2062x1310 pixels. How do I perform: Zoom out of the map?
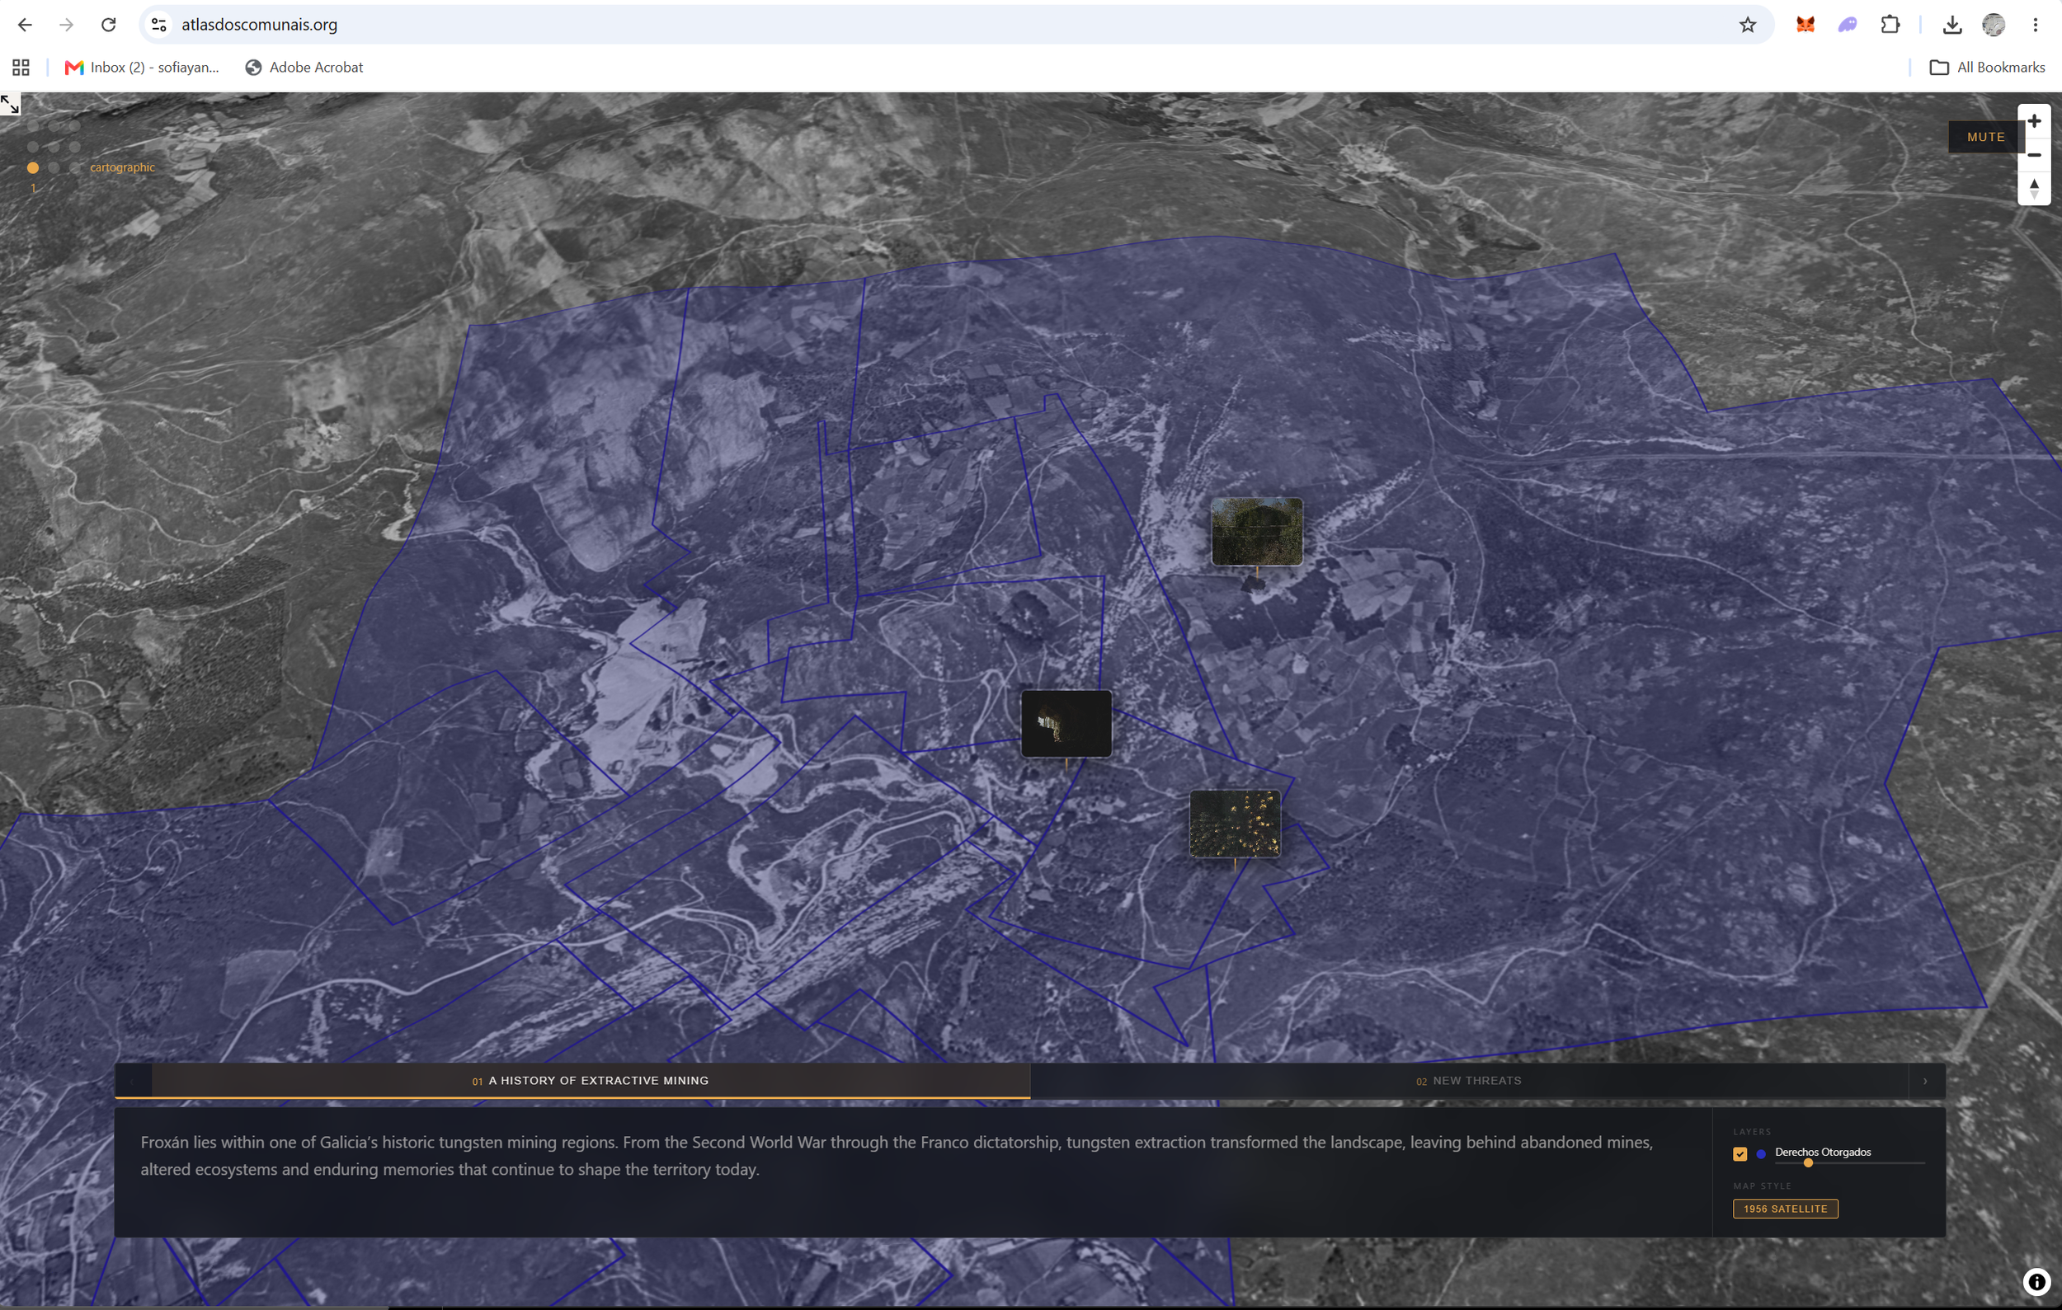(2034, 155)
